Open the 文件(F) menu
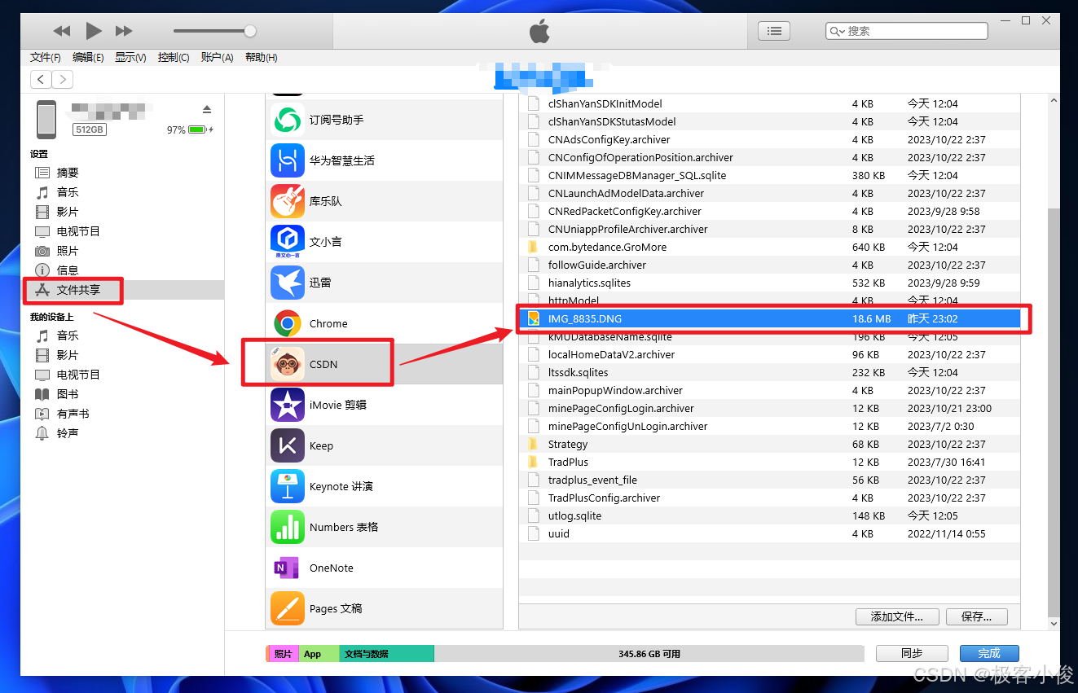1078x693 pixels. coord(46,57)
